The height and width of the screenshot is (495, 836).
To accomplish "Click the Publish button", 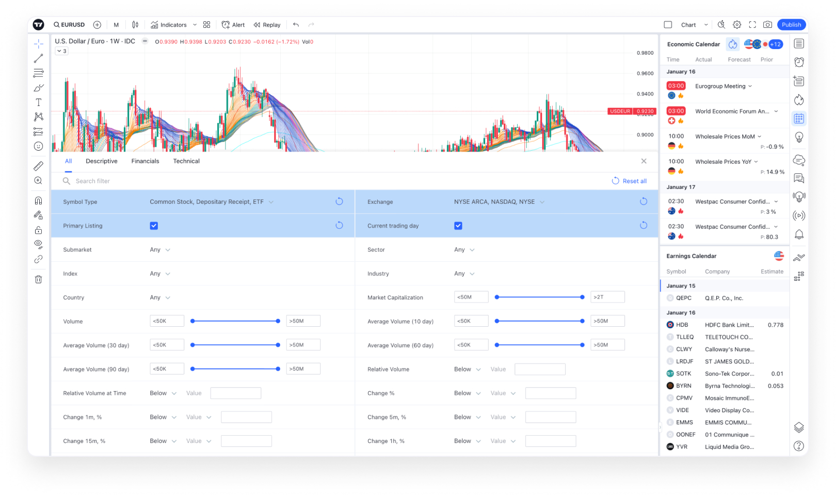I will click(x=791, y=24).
